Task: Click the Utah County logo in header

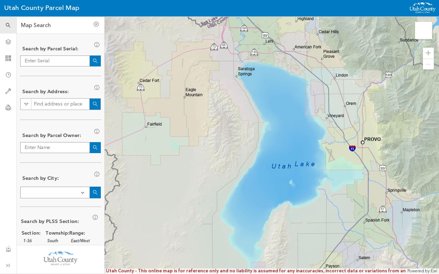Action: (x=422, y=8)
